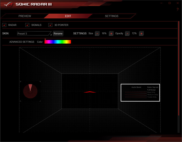The height and width of the screenshot is (142, 182).
Task: Minimize the Sonic Radar III window
Action: point(161,3)
